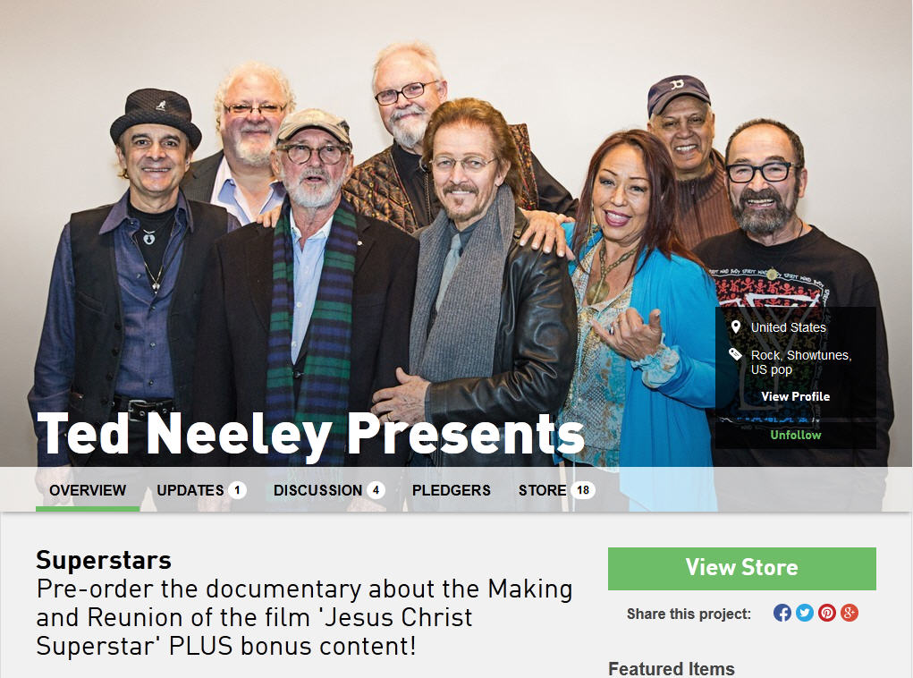Click the green View Store button
Image resolution: width=913 pixels, height=678 pixels.
point(742,569)
